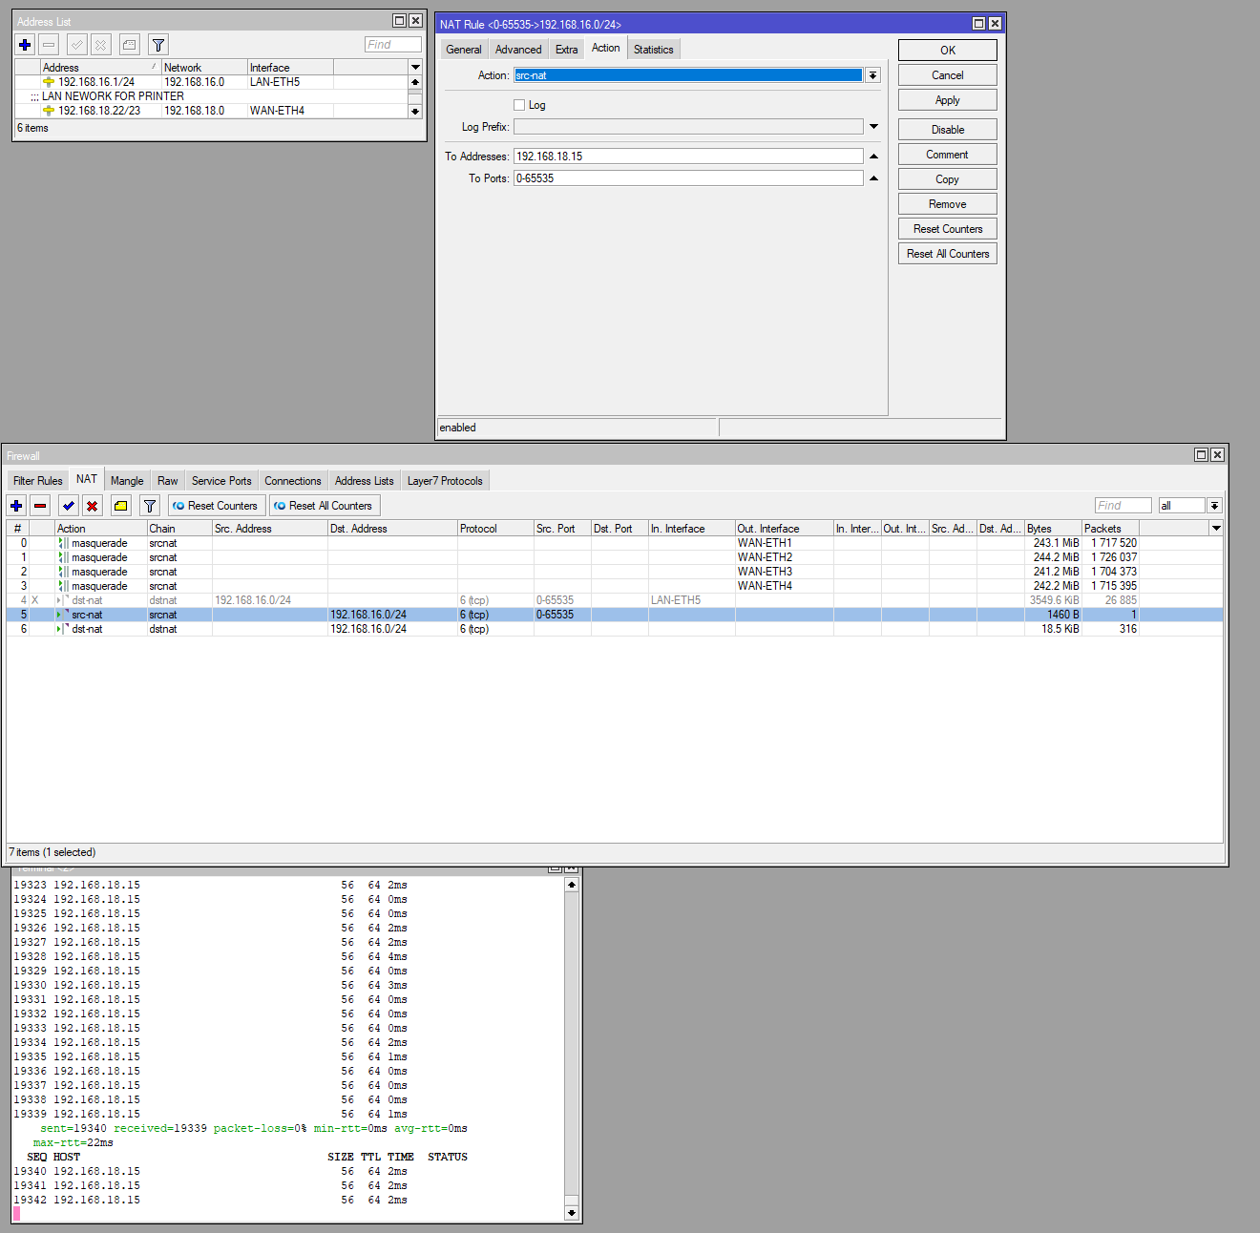Enable selected rule with Firewall checkmark icon

pos(69,506)
